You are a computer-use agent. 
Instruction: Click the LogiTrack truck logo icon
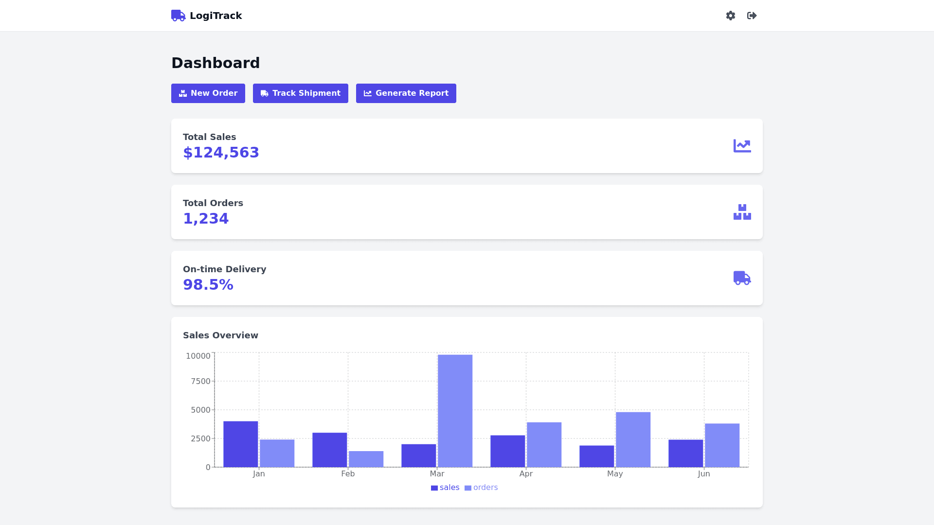click(178, 16)
